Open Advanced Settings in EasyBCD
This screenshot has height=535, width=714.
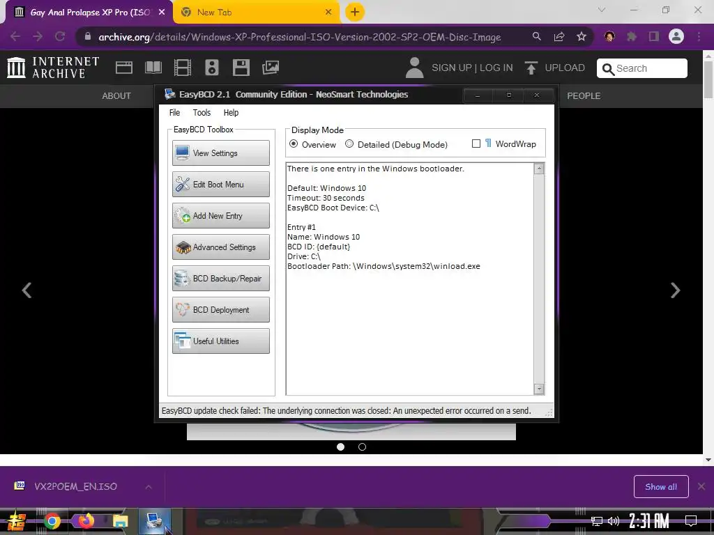click(221, 247)
